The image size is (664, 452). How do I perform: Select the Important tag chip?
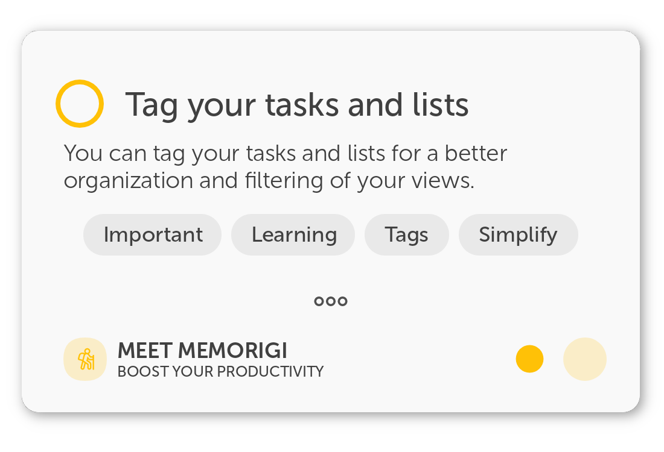point(153,234)
